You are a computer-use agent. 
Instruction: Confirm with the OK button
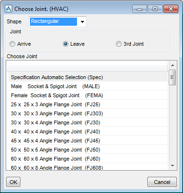coord(13,182)
